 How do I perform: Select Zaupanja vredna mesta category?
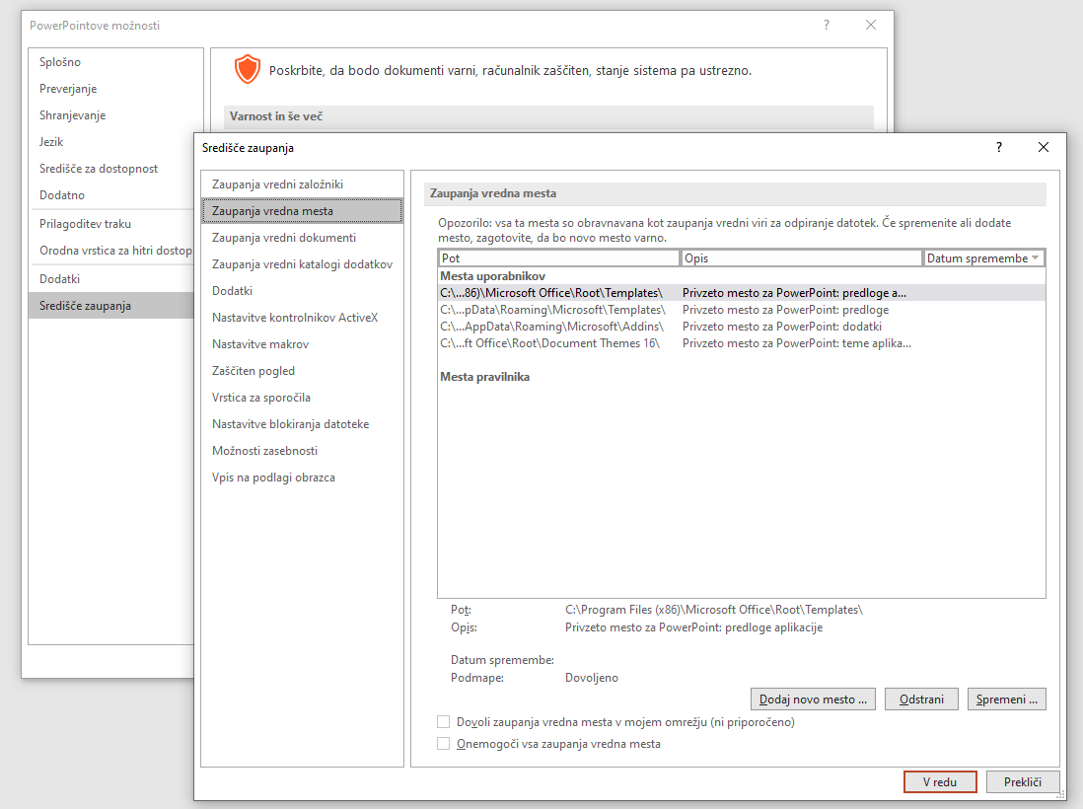tap(302, 211)
